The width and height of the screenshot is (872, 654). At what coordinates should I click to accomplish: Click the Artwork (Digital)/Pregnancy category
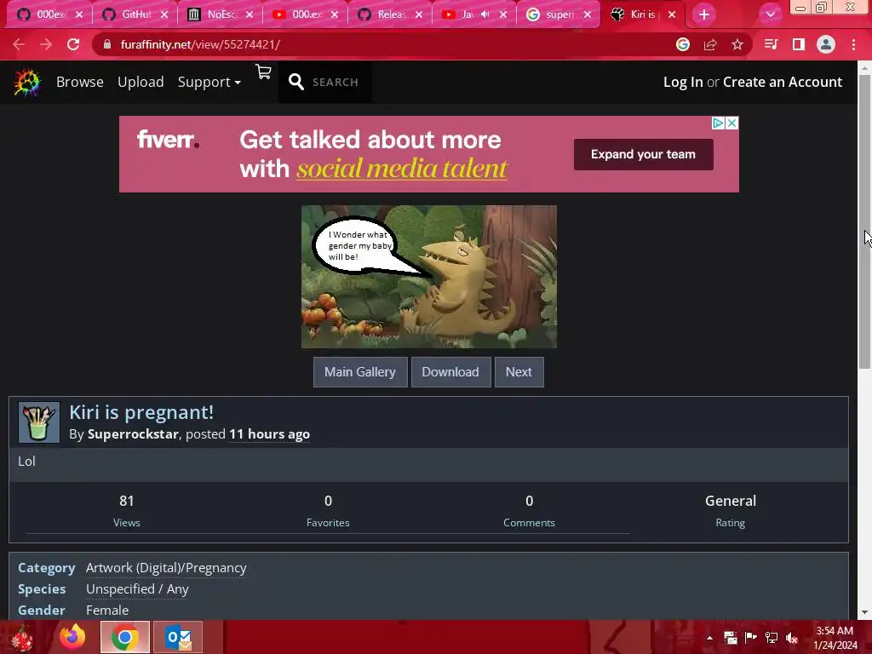click(166, 568)
